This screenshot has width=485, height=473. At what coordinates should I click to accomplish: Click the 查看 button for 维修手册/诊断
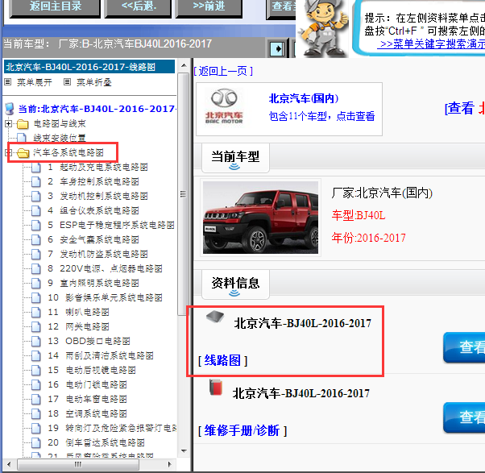(x=464, y=417)
